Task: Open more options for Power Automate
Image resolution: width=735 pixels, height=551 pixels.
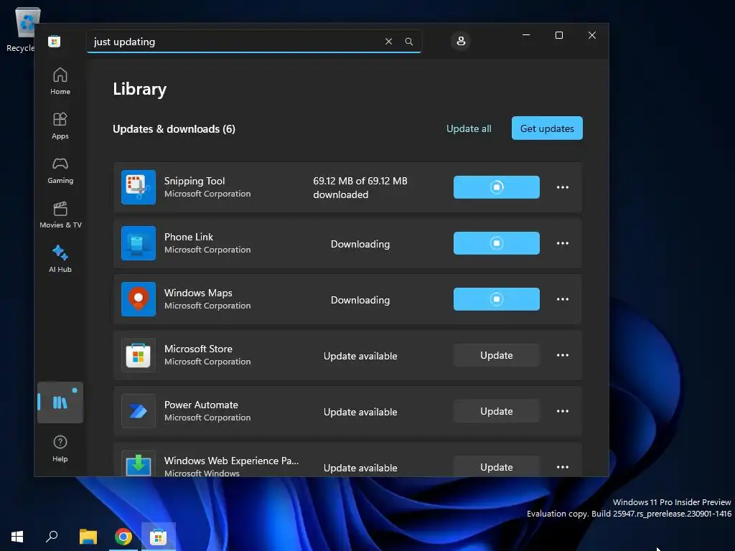Action: (563, 411)
